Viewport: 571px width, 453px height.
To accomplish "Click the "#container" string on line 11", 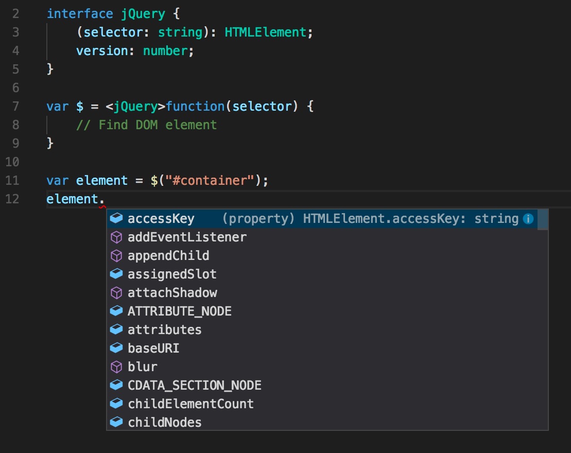I will 210,181.
